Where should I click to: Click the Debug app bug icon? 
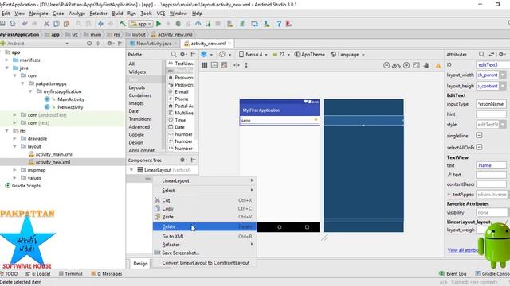point(178,24)
